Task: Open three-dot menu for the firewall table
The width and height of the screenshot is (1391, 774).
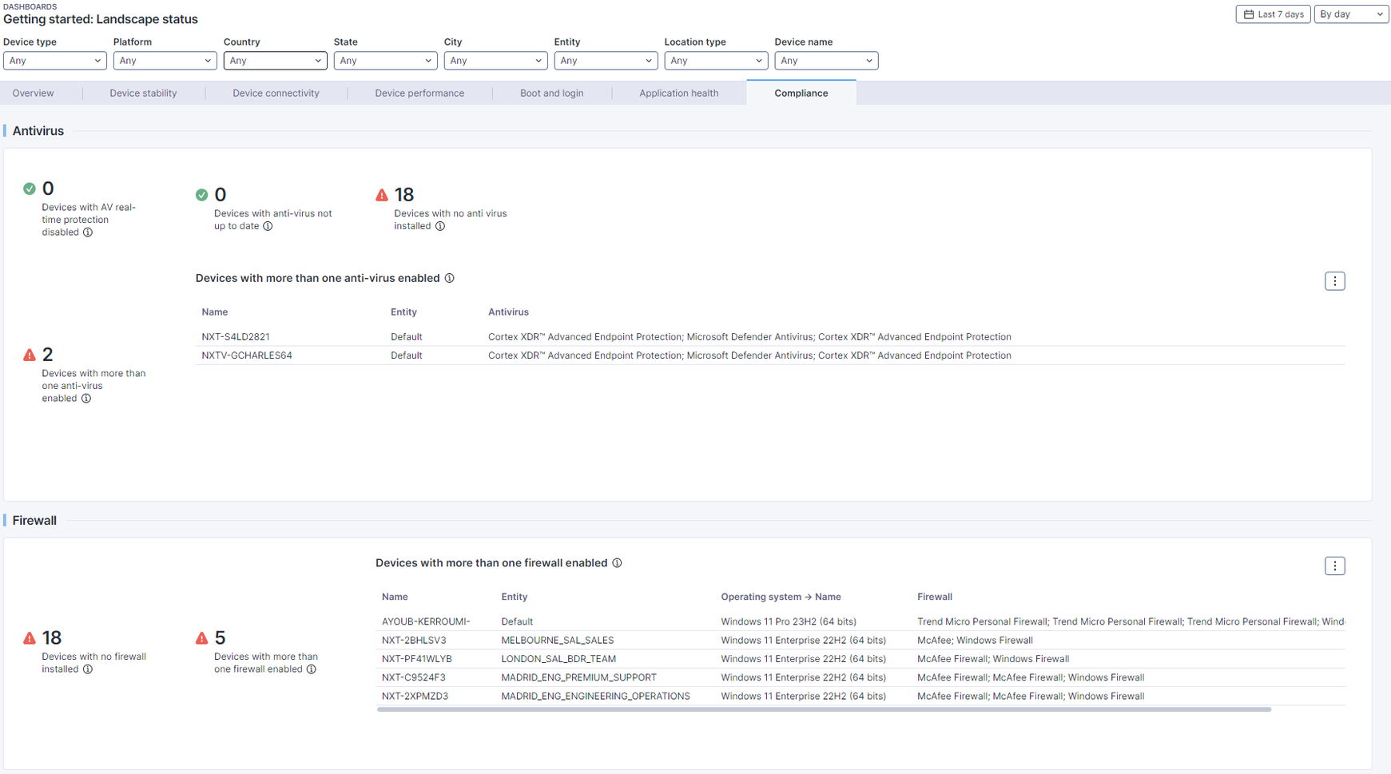Action: coord(1334,566)
